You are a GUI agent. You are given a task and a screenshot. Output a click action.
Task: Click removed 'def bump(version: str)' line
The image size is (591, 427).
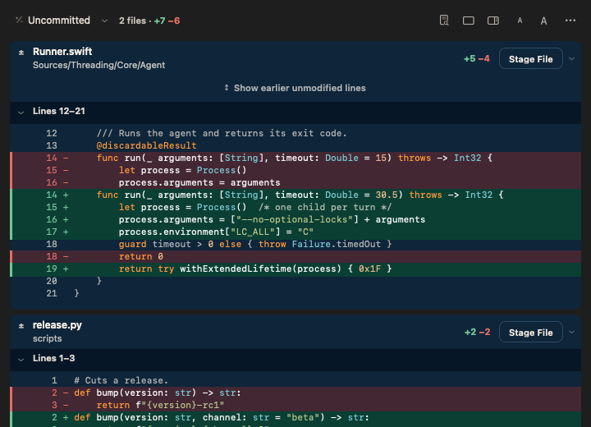(295, 393)
